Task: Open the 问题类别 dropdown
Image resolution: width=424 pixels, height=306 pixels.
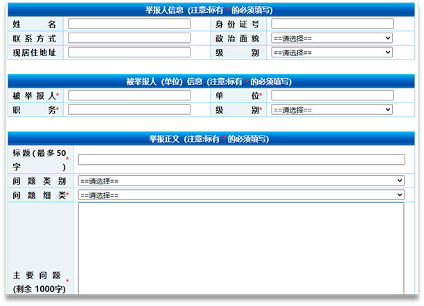Action: click(241, 181)
